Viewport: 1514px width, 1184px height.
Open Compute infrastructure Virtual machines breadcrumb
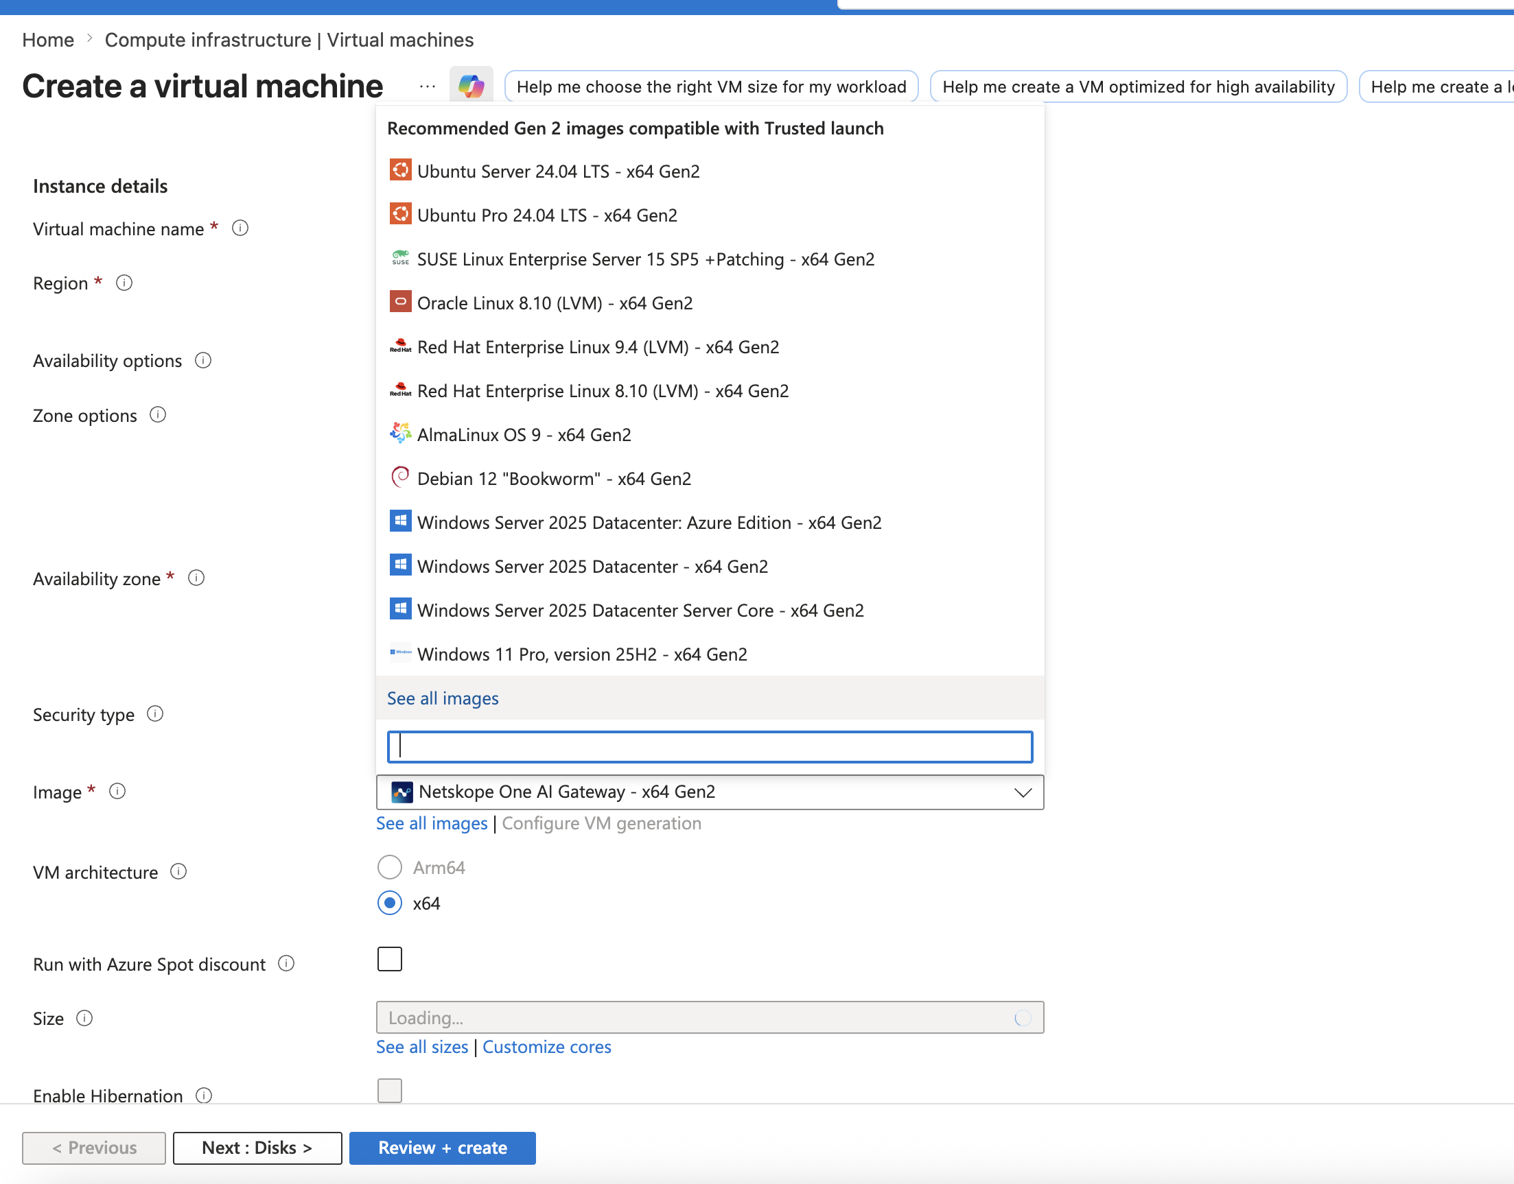click(289, 40)
